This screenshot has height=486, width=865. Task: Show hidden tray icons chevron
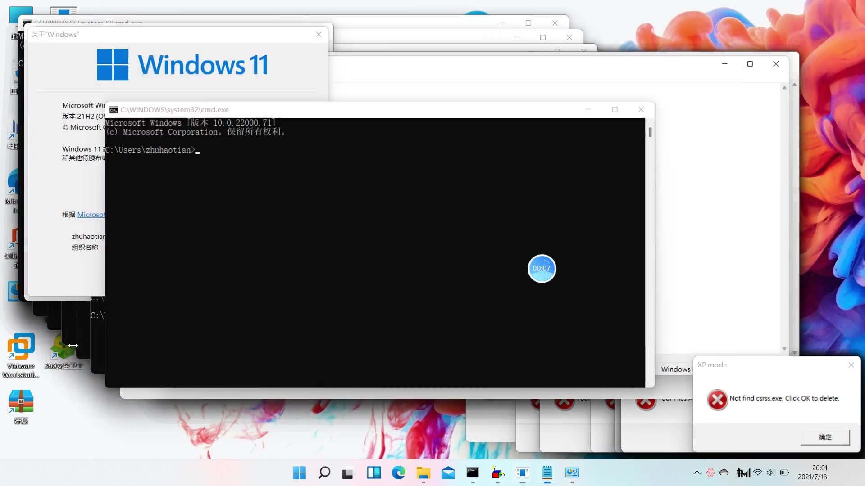tap(697, 472)
